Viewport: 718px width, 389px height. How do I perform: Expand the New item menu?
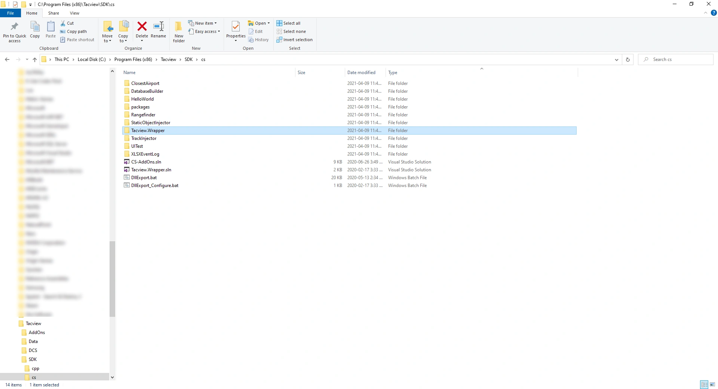pos(202,23)
